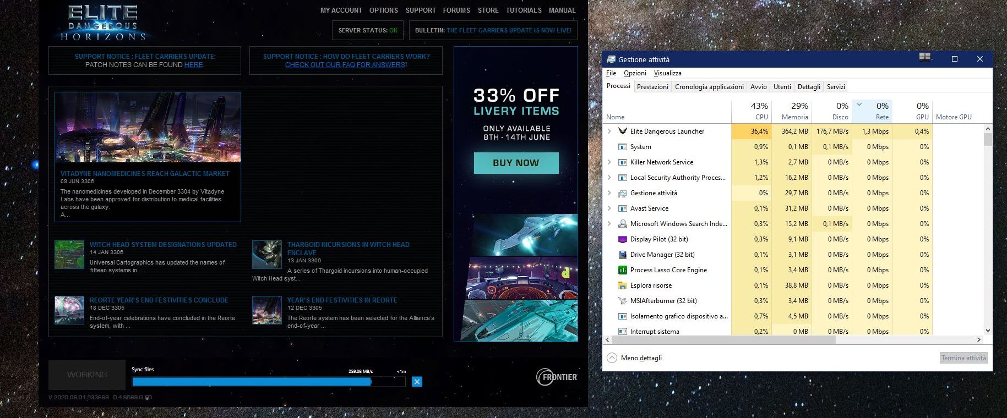This screenshot has width=1007, height=418.
Task: Open MY ACCOUNT in the launcher
Action: click(x=341, y=10)
